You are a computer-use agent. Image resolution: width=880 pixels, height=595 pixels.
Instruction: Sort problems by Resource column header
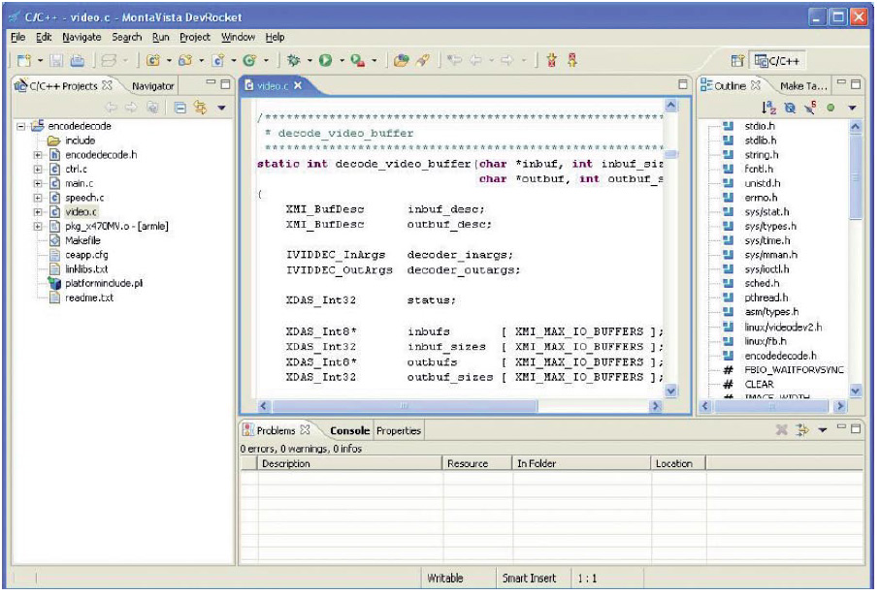(477, 464)
